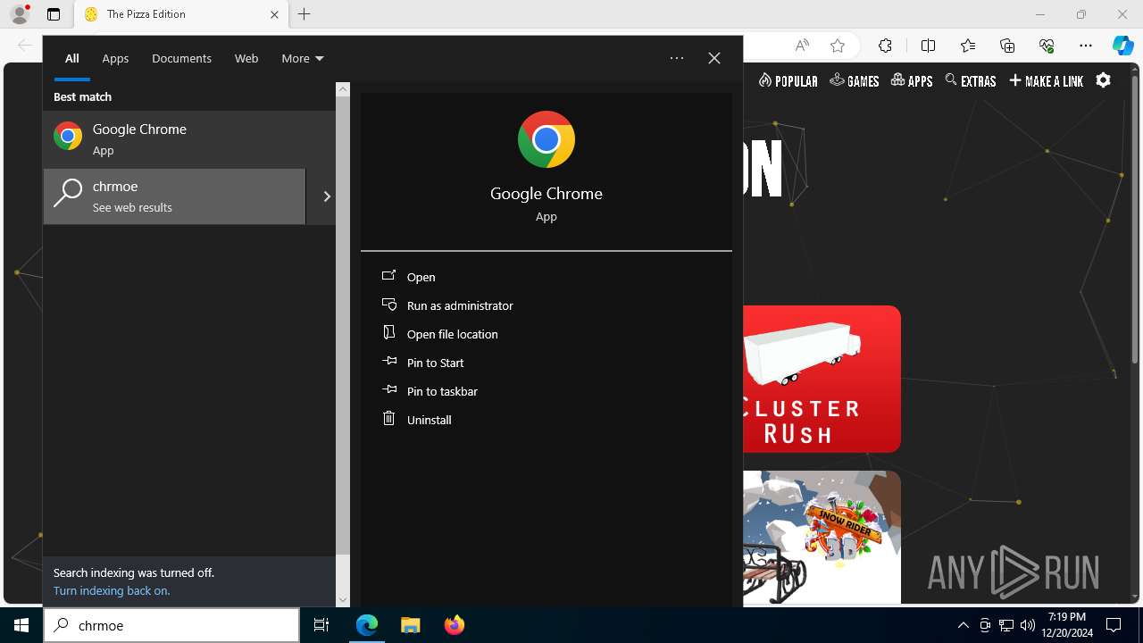Open the More filter dropdown

302,58
